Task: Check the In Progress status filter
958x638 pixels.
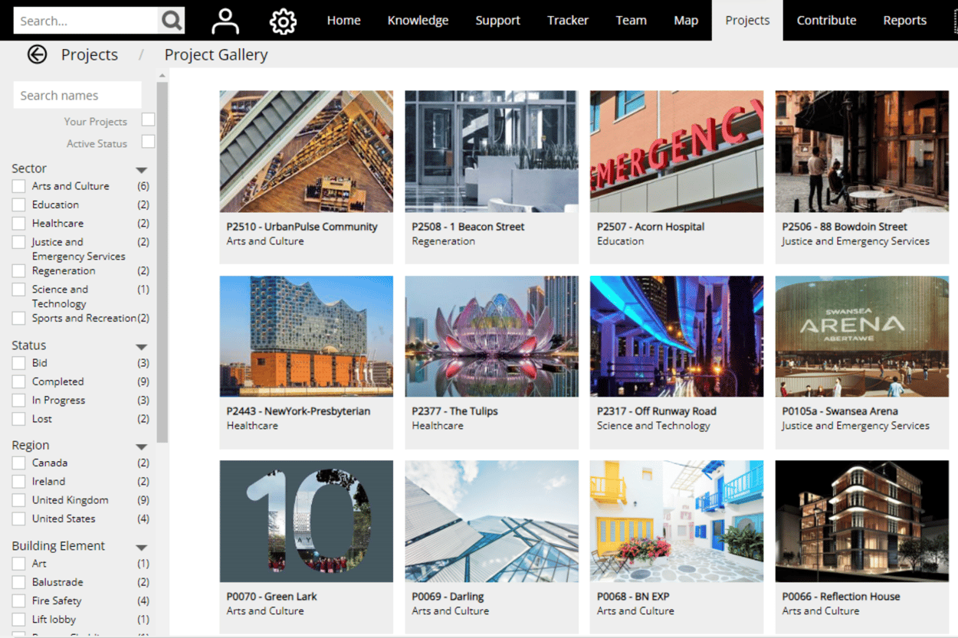Action: (x=19, y=401)
